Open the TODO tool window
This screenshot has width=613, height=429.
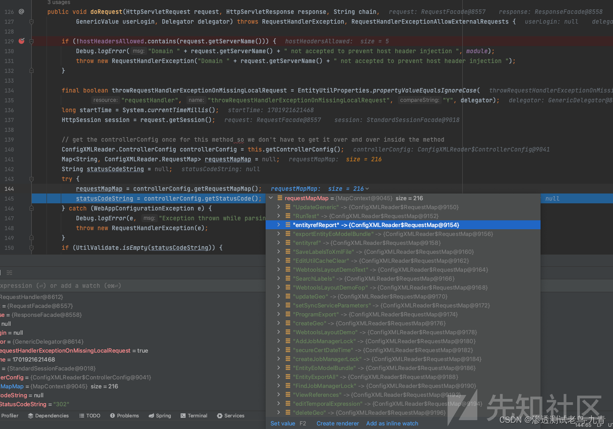click(x=89, y=416)
